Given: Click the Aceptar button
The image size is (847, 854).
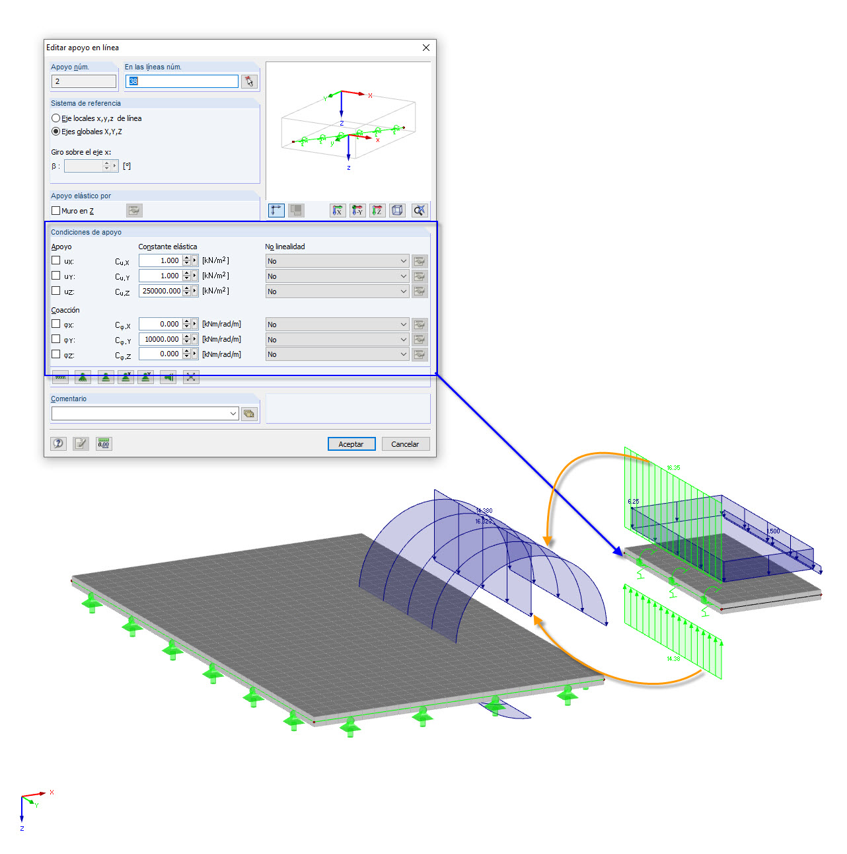Looking at the screenshot, I should [x=351, y=444].
